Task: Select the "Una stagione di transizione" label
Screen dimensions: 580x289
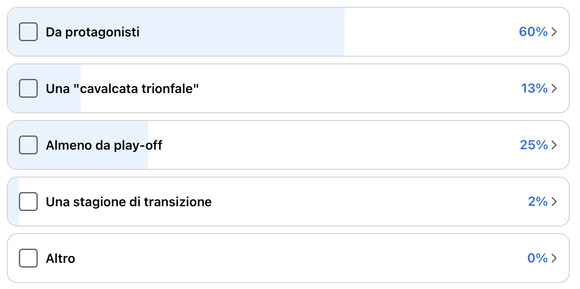Action: coord(129,202)
